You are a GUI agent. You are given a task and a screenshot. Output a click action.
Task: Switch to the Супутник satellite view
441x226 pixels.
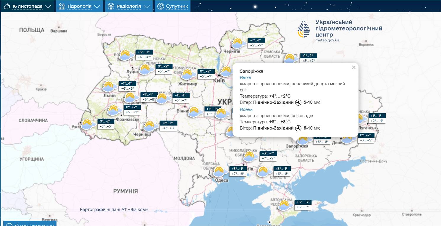click(173, 6)
